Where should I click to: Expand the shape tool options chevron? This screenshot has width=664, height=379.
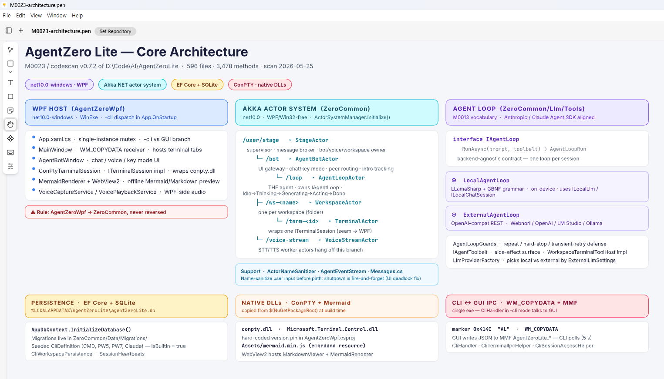[10, 72]
